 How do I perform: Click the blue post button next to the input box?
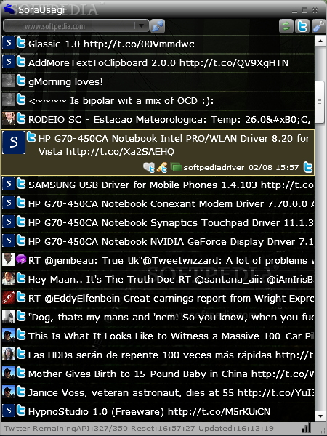click(x=158, y=26)
